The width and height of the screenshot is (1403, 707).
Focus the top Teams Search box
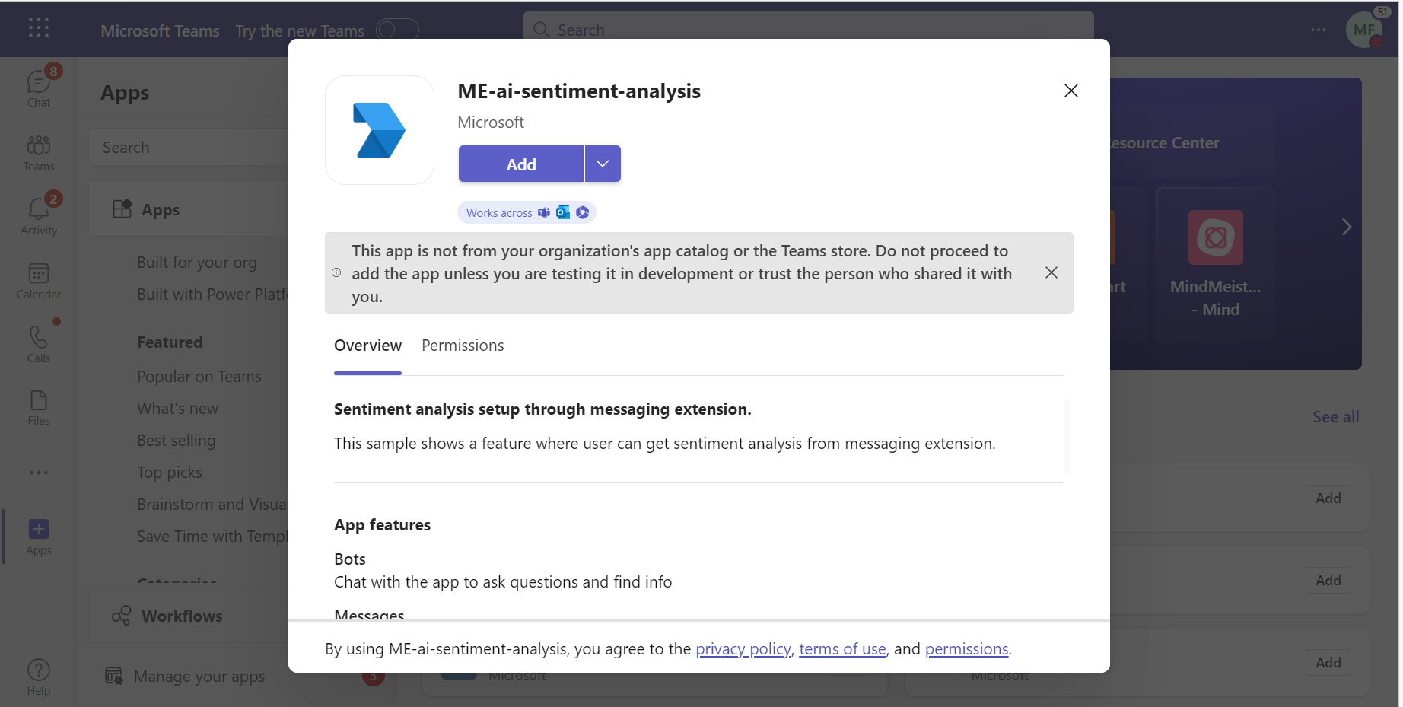[809, 30]
